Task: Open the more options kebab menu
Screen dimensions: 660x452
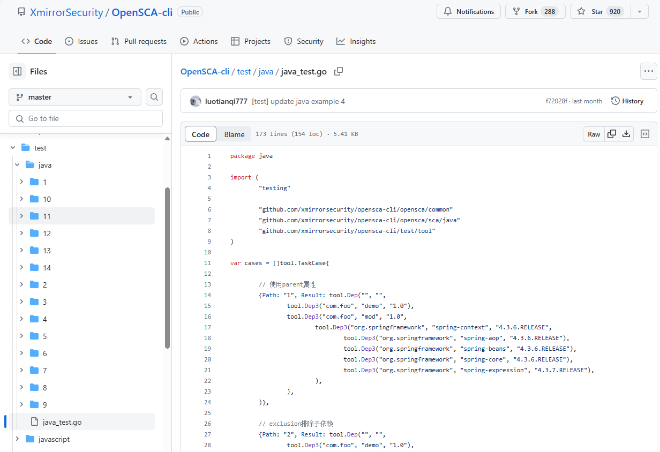Action: pyautogui.click(x=649, y=71)
